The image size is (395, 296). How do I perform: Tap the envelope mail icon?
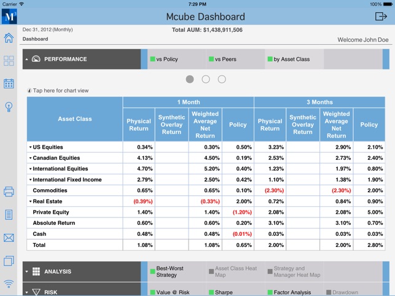click(9, 238)
